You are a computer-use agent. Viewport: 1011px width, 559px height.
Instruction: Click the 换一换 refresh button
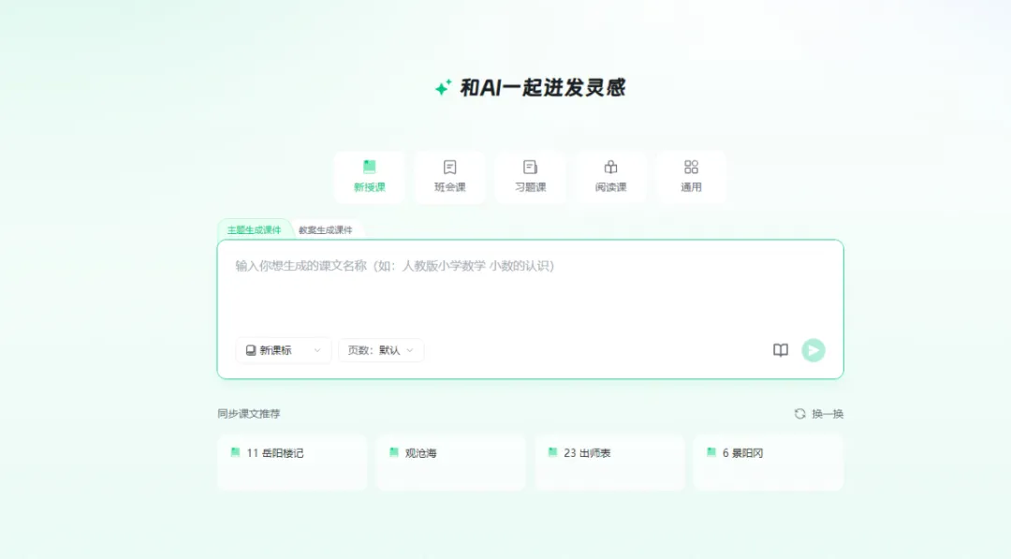pos(819,414)
